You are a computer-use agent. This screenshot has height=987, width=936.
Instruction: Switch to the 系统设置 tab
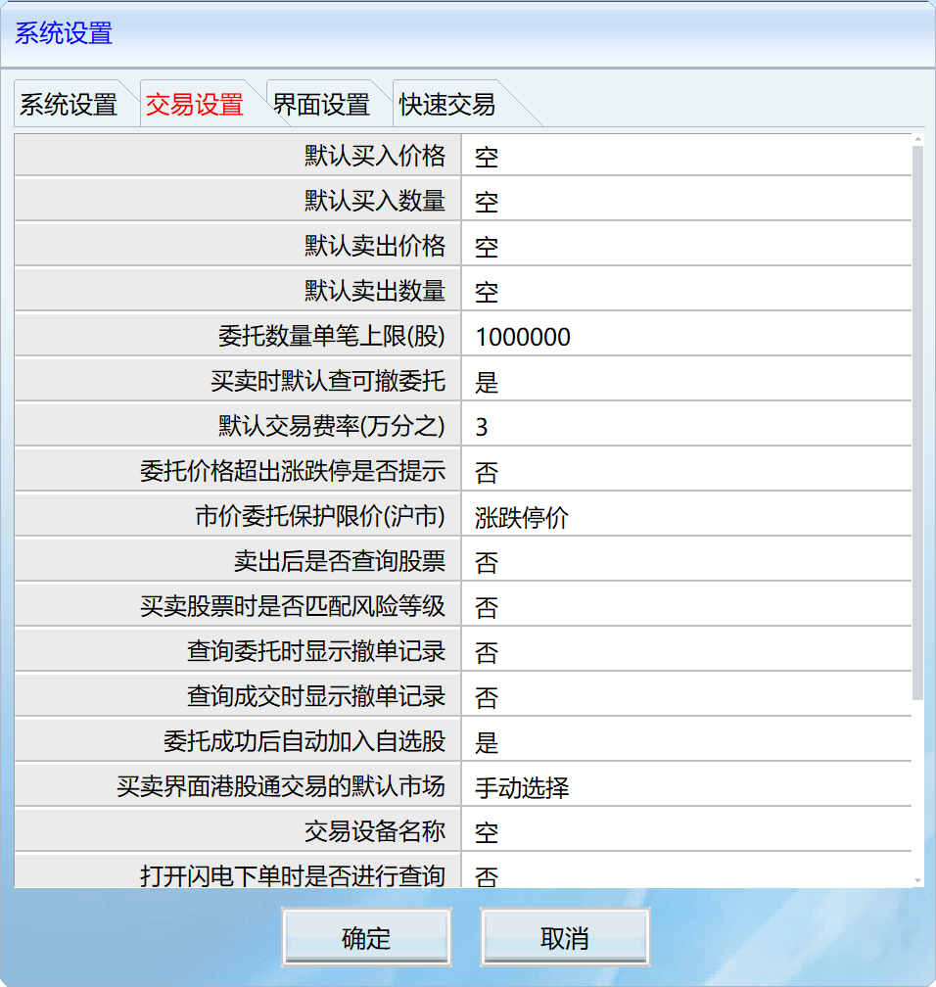(69, 102)
